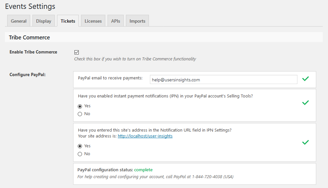328x188 pixels.
Task: Click the Events Settings page title
Action: (x=30, y=6)
